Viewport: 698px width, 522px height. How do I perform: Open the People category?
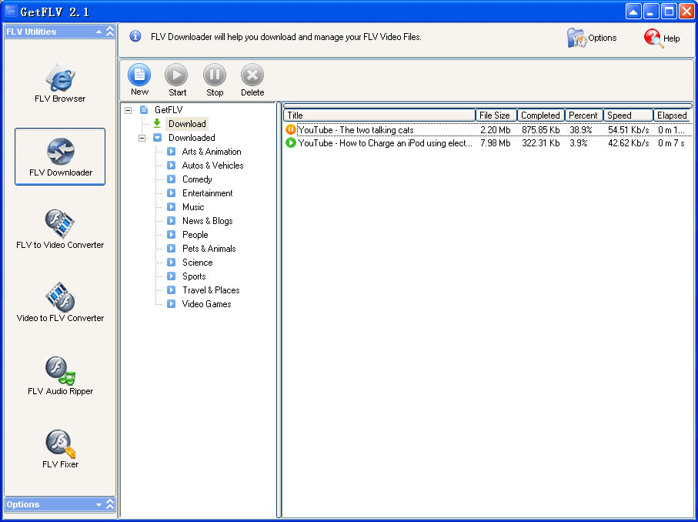pyautogui.click(x=195, y=234)
